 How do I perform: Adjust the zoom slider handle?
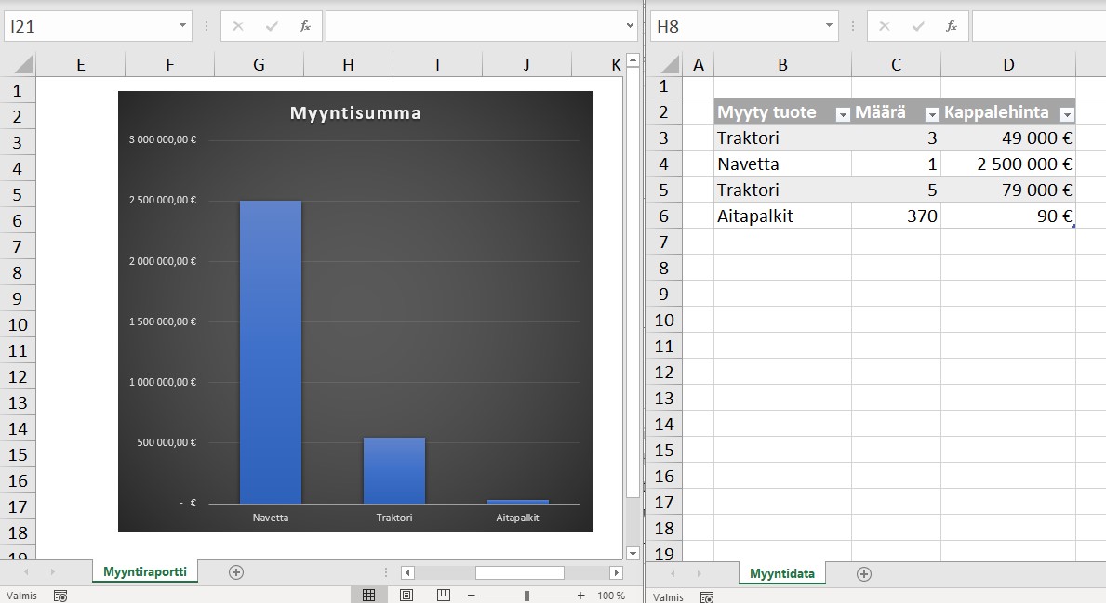(526, 596)
